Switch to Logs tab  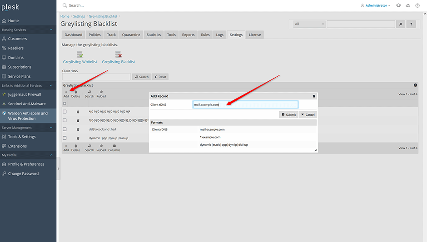tap(219, 35)
